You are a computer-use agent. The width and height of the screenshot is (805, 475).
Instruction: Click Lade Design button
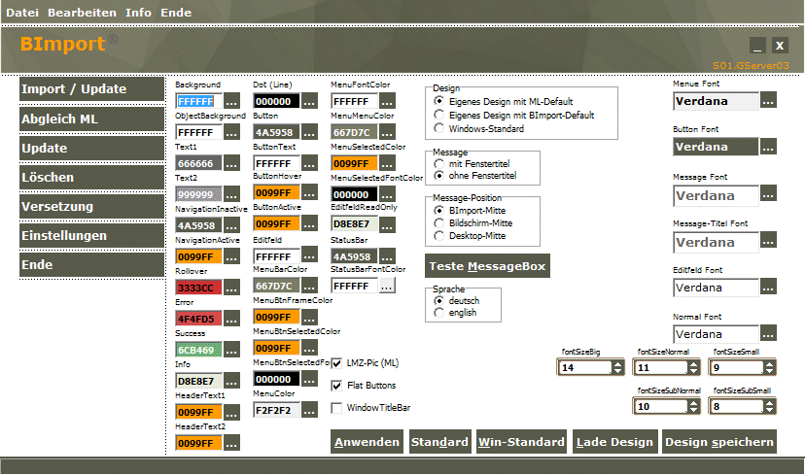click(x=615, y=442)
